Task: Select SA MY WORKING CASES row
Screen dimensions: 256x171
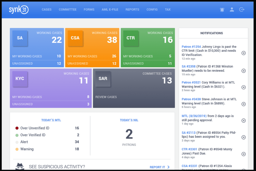Action: pyautogui.click(x=37, y=56)
